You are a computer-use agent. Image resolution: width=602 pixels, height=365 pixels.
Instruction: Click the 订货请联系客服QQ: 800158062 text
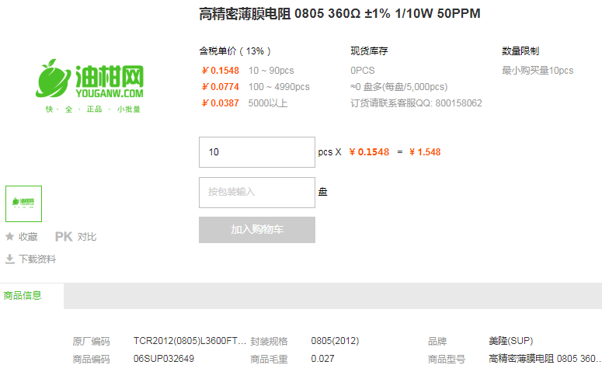click(x=416, y=103)
